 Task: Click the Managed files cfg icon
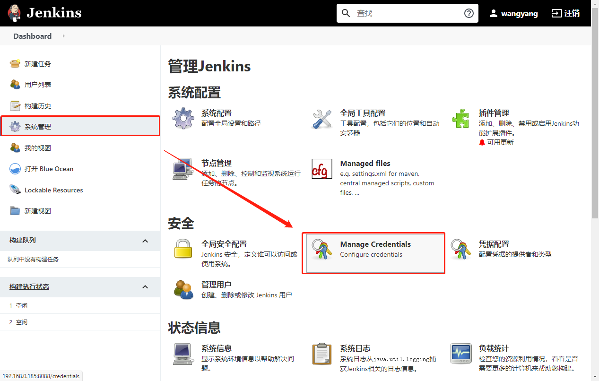pyautogui.click(x=322, y=169)
